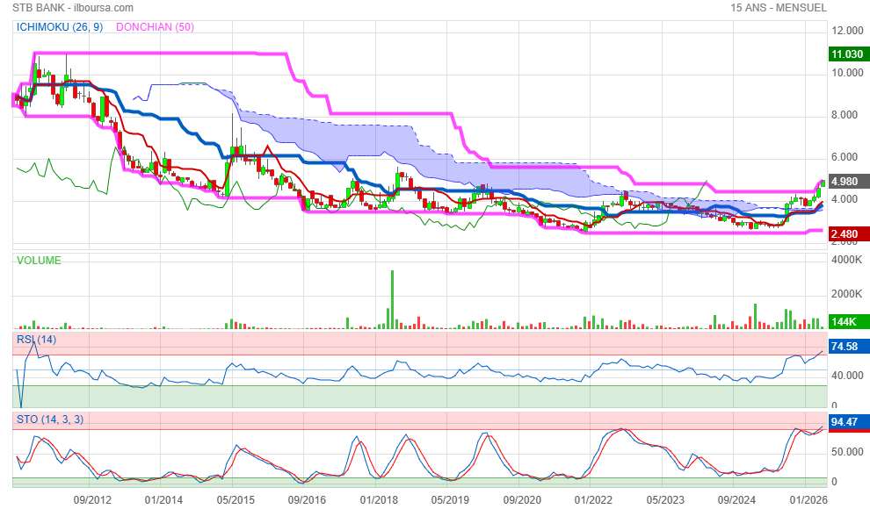Click the 12.000 price axis label
870x509 pixels.
[847, 31]
